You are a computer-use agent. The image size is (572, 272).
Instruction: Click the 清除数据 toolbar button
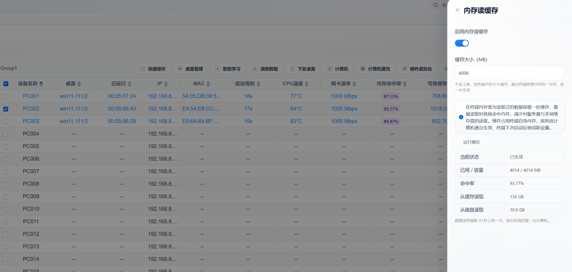pyautogui.click(x=265, y=69)
